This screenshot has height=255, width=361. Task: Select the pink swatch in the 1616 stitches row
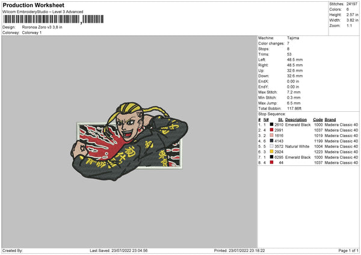point(272,135)
